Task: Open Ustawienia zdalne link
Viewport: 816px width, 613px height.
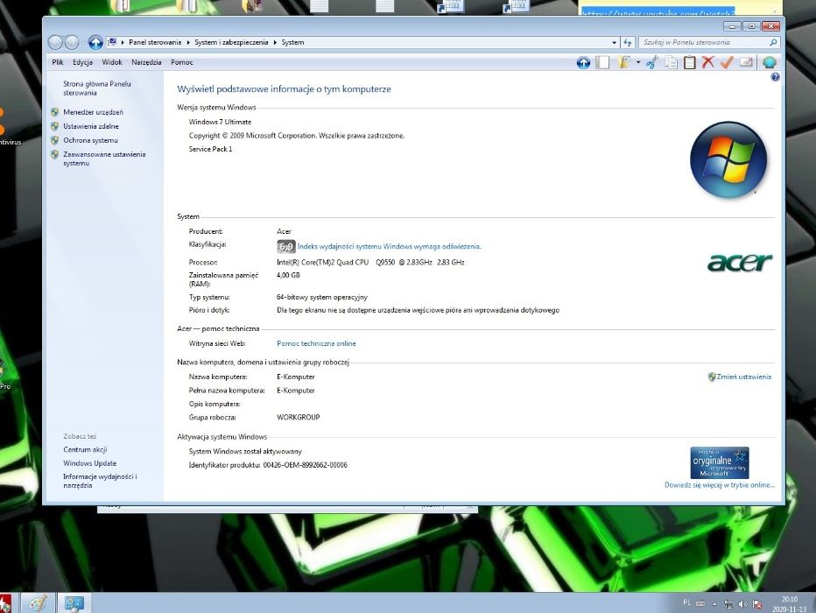Action: click(91, 126)
